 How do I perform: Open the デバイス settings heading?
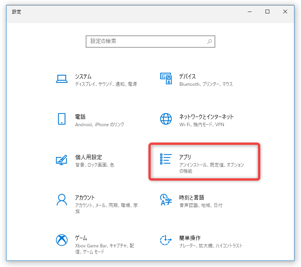188,76
